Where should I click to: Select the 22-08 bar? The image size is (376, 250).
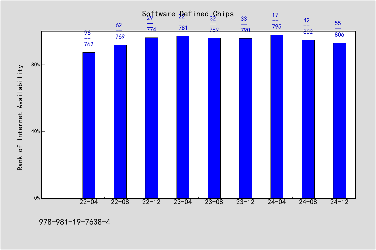click(x=120, y=121)
